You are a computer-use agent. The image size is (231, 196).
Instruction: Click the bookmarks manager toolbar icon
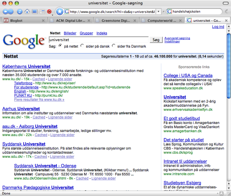[x=35, y=12]
